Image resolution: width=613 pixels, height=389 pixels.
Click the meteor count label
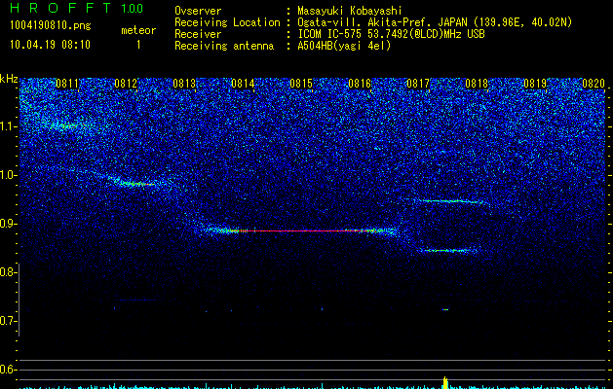[138, 30]
